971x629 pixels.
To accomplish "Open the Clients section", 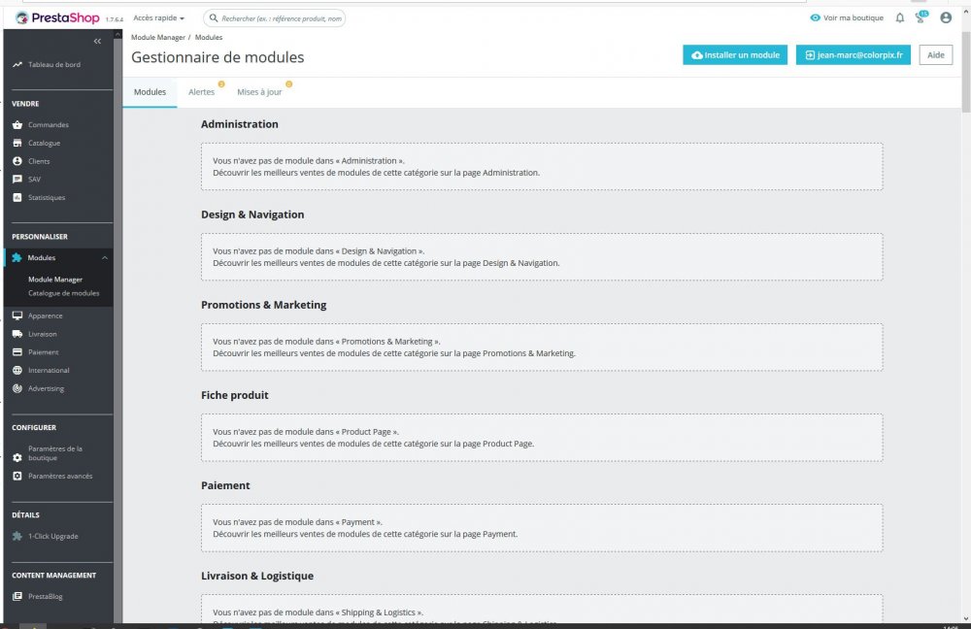I will tap(40, 161).
